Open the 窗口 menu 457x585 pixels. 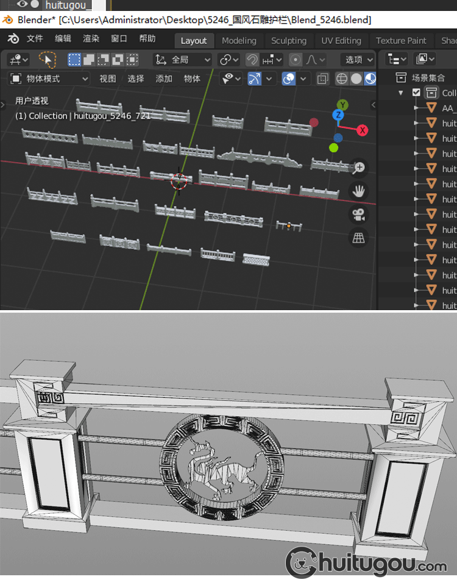click(119, 39)
